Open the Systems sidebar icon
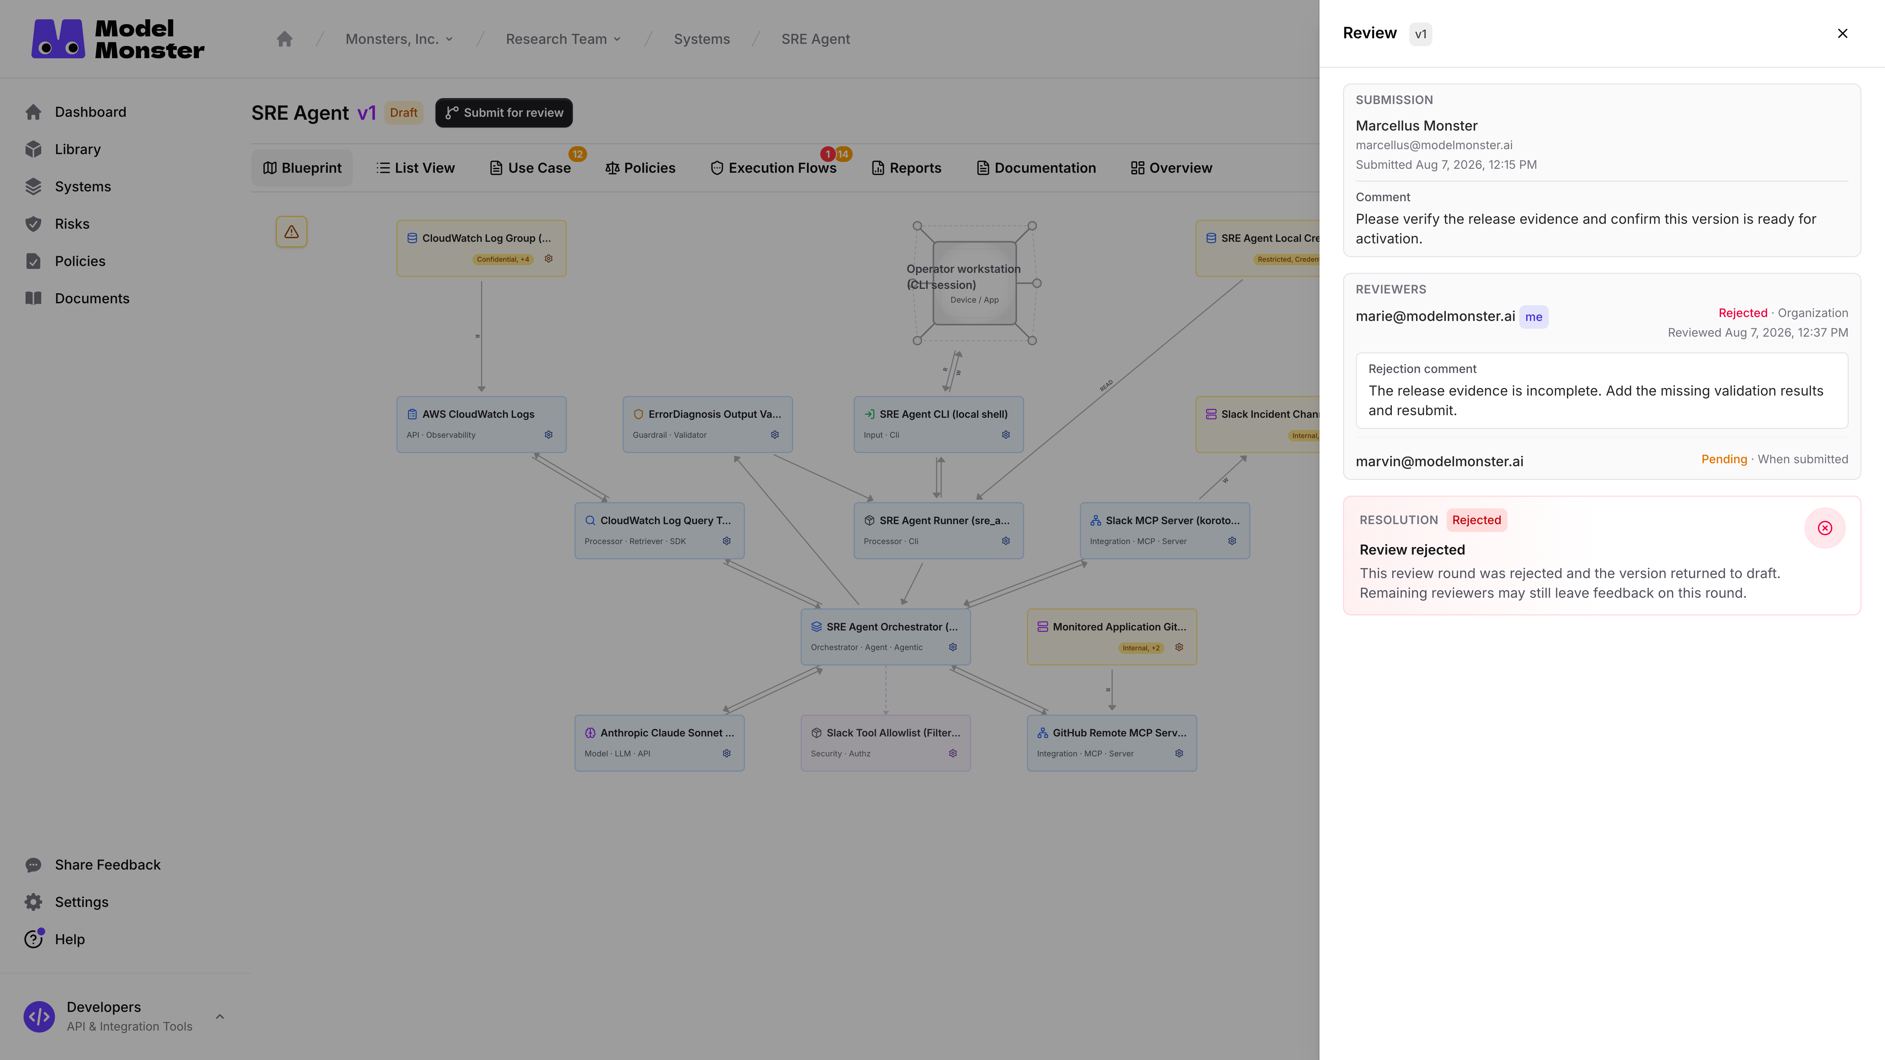The height and width of the screenshot is (1060, 1885). point(34,186)
